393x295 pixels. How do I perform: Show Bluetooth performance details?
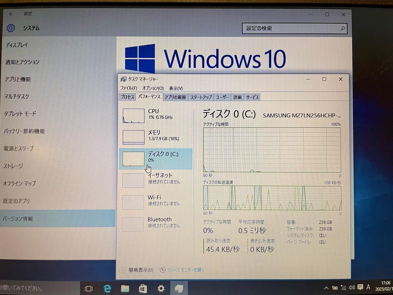156,224
